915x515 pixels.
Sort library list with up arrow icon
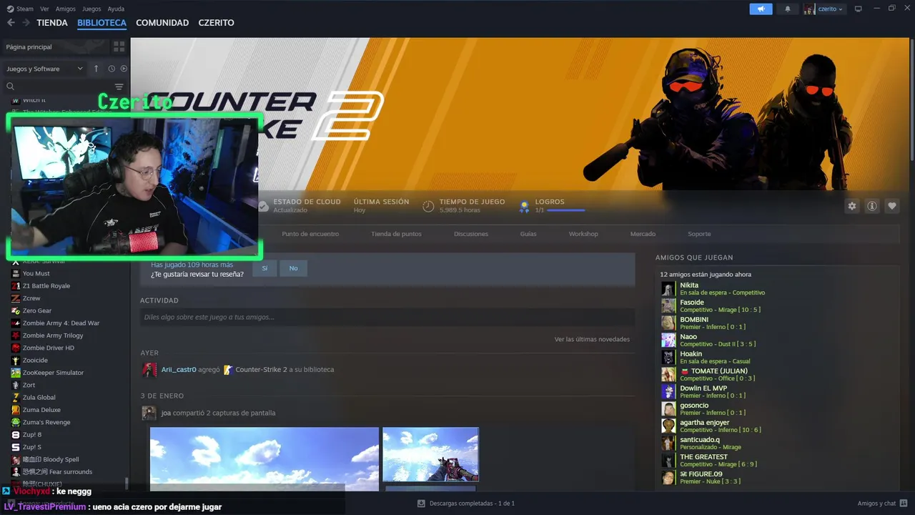[96, 69]
